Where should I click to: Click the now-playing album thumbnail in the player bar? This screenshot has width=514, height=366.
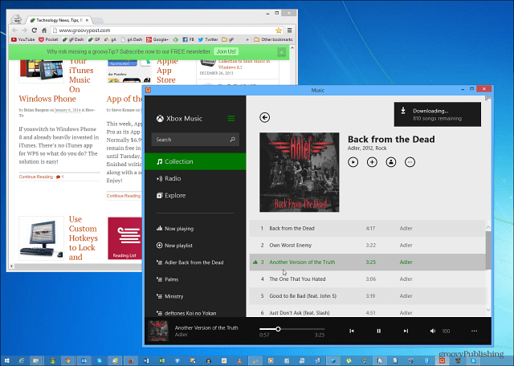(x=158, y=331)
